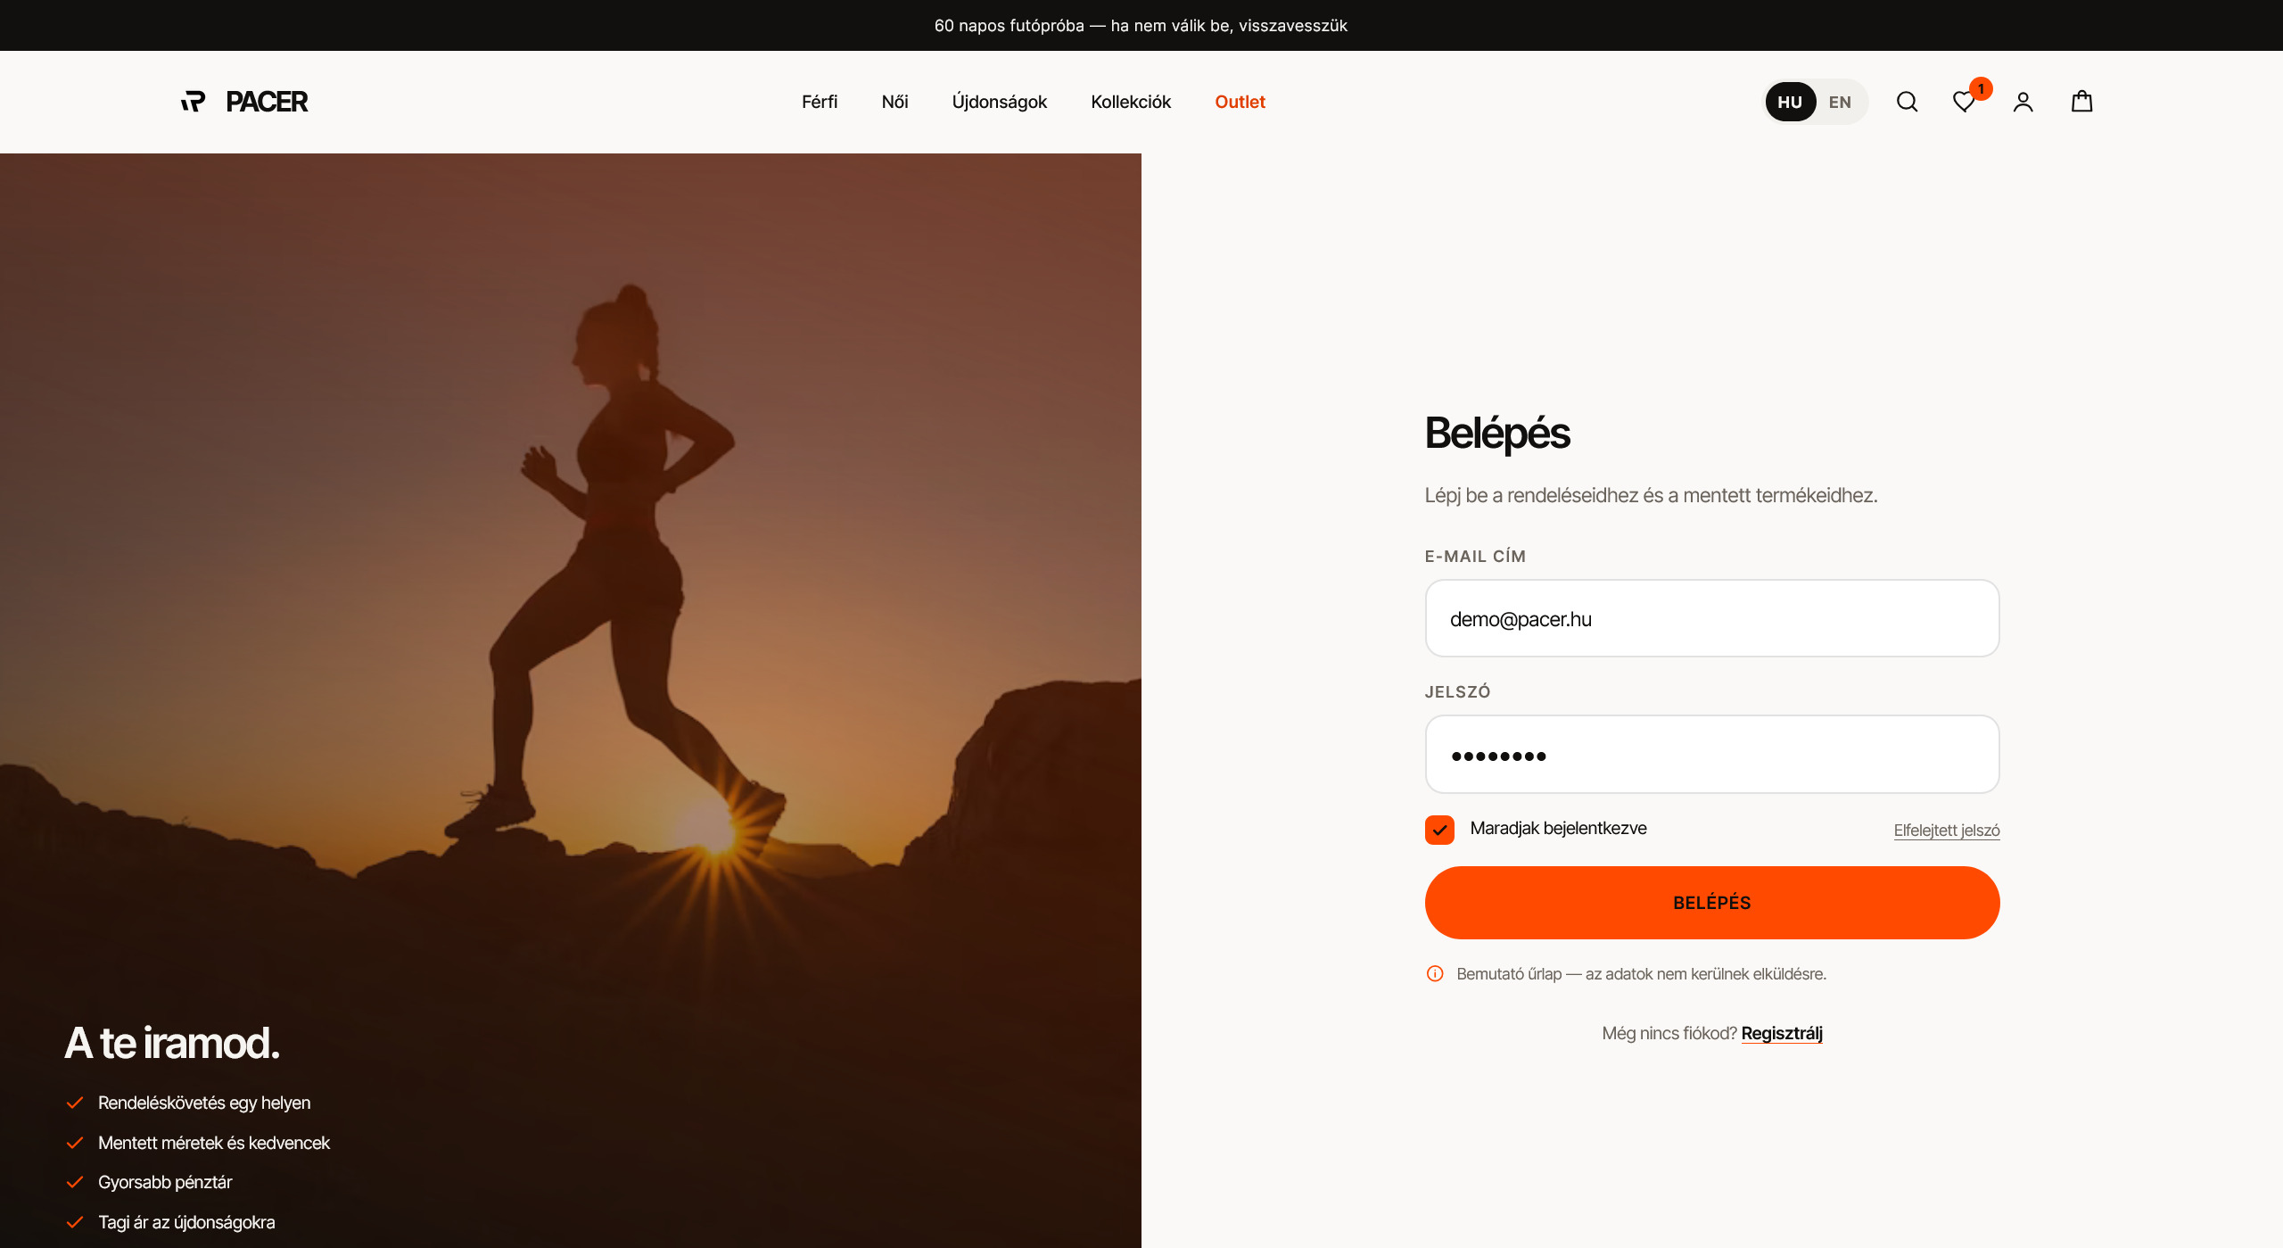Click the orange BELÉPÉS button
2283x1248 pixels.
coord(1712,902)
